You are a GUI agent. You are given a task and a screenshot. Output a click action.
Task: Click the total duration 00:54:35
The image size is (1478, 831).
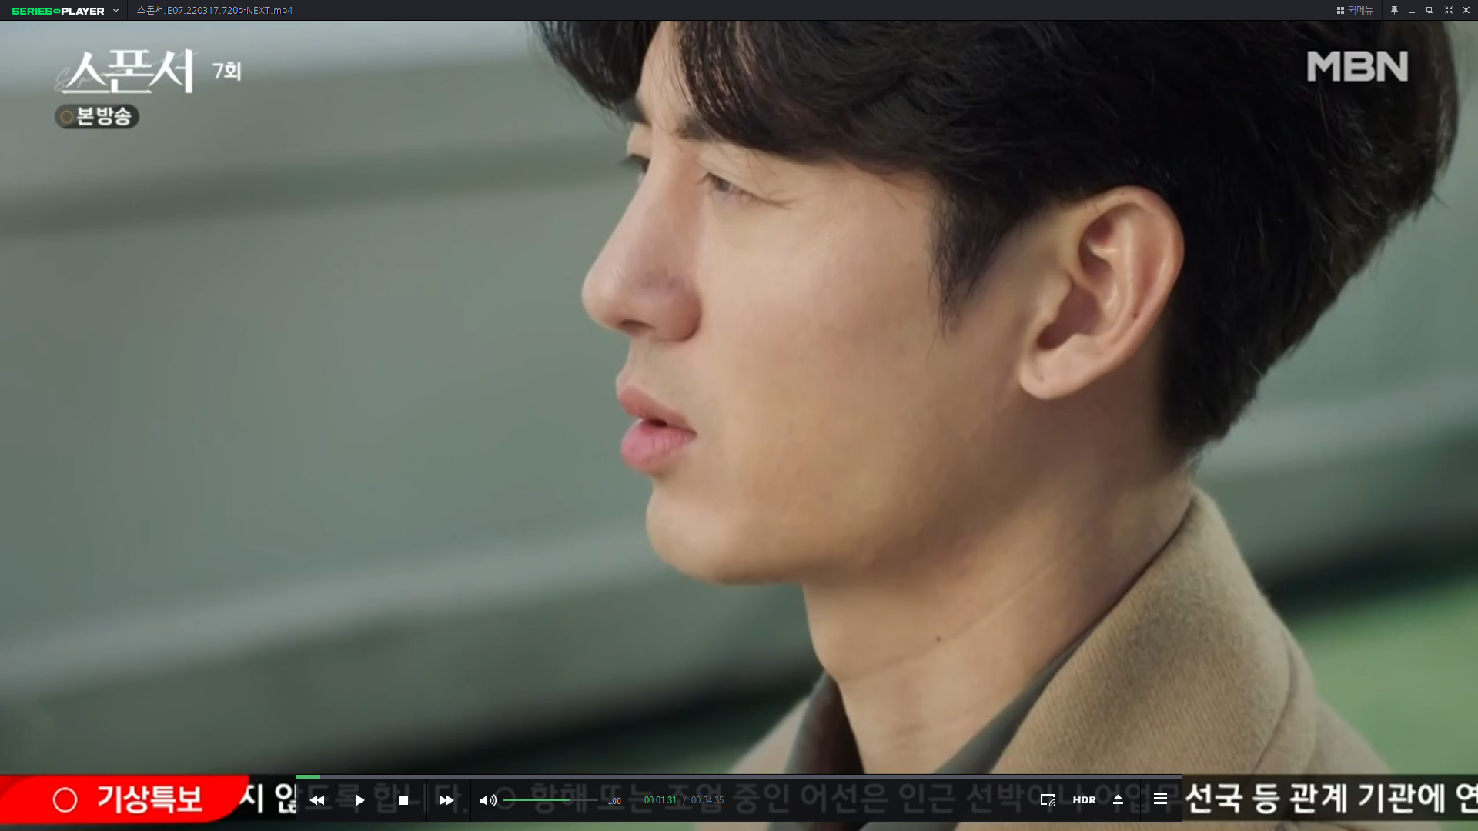pos(707,800)
